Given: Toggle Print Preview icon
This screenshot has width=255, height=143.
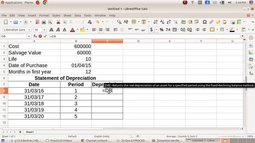Looking at the screenshot, I should point(50,22).
